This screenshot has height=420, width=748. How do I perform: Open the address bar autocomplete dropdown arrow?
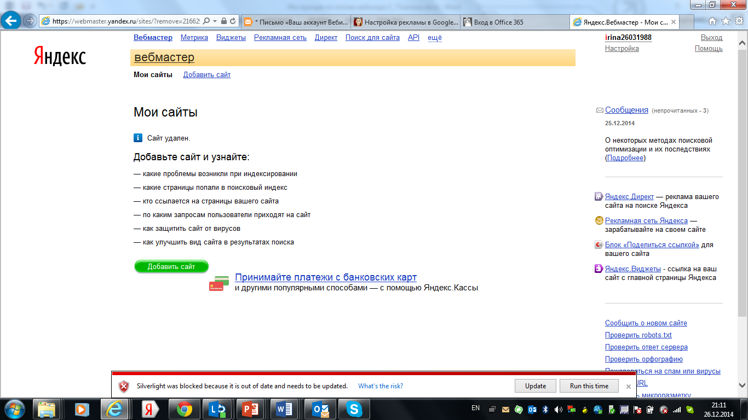point(215,21)
